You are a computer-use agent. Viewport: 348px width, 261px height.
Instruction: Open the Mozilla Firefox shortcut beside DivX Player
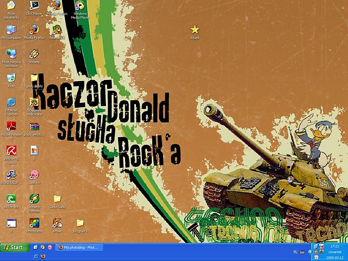(x=57, y=8)
